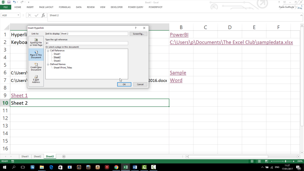Viewport: 304px width, 171px height.
Task: Click the Text to display field
Action: 94,34
